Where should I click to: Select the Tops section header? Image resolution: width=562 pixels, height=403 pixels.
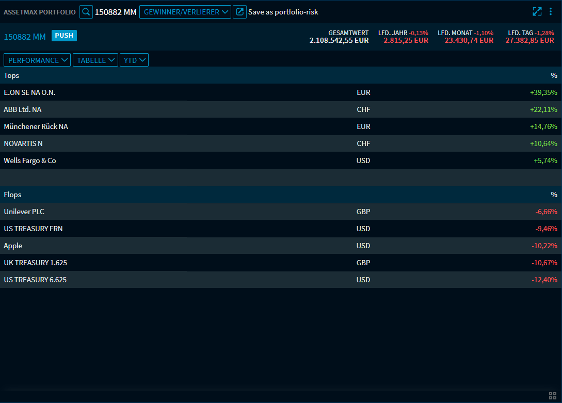11,75
